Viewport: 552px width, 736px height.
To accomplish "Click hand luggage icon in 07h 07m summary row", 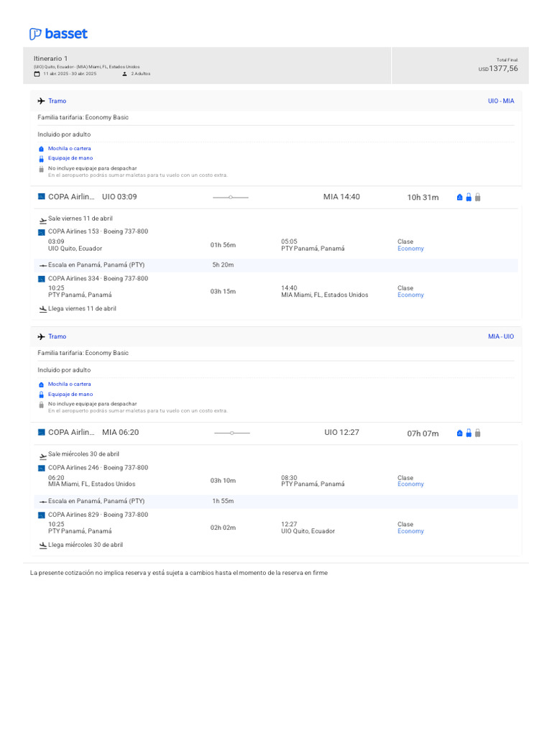I will pos(469,433).
